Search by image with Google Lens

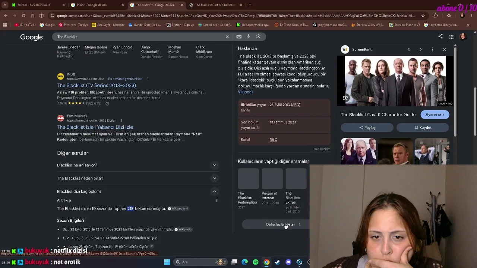(258, 36)
